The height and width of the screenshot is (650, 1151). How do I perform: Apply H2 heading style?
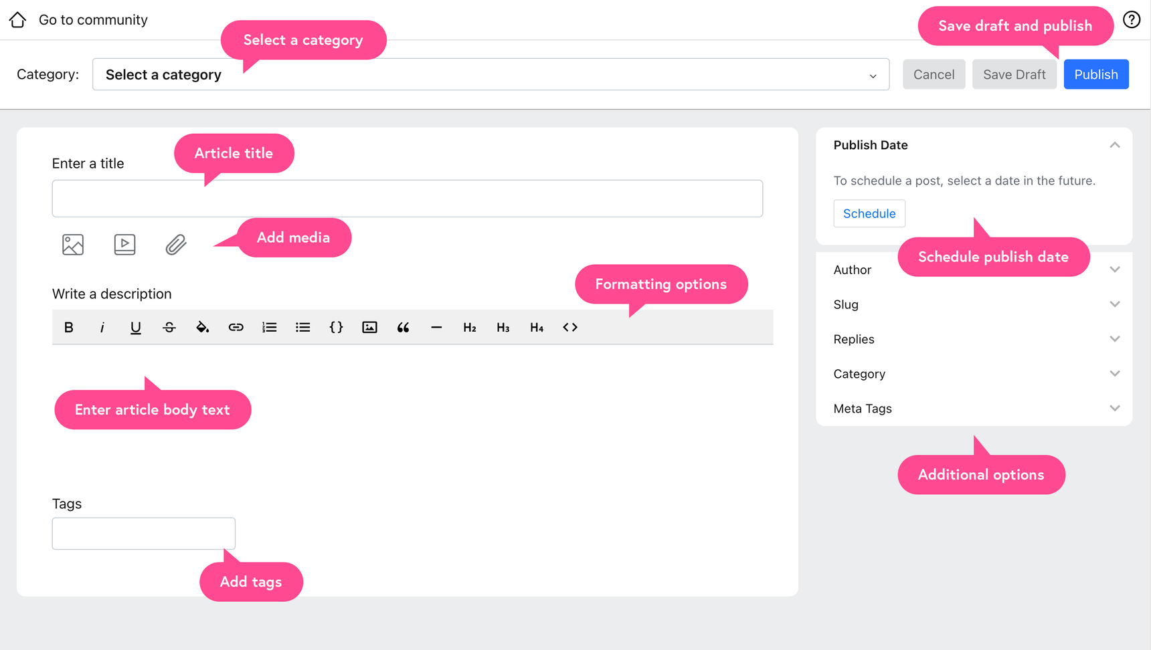coord(470,327)
